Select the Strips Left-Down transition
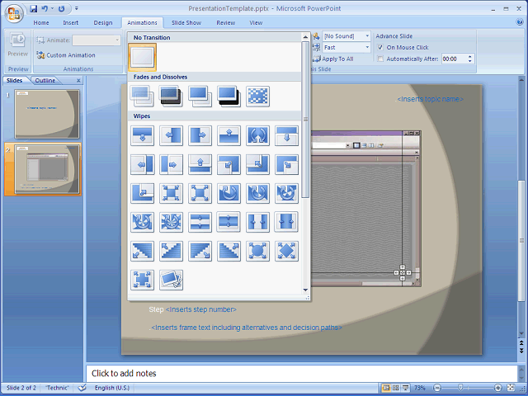528x396 pixels. [142, 251]
